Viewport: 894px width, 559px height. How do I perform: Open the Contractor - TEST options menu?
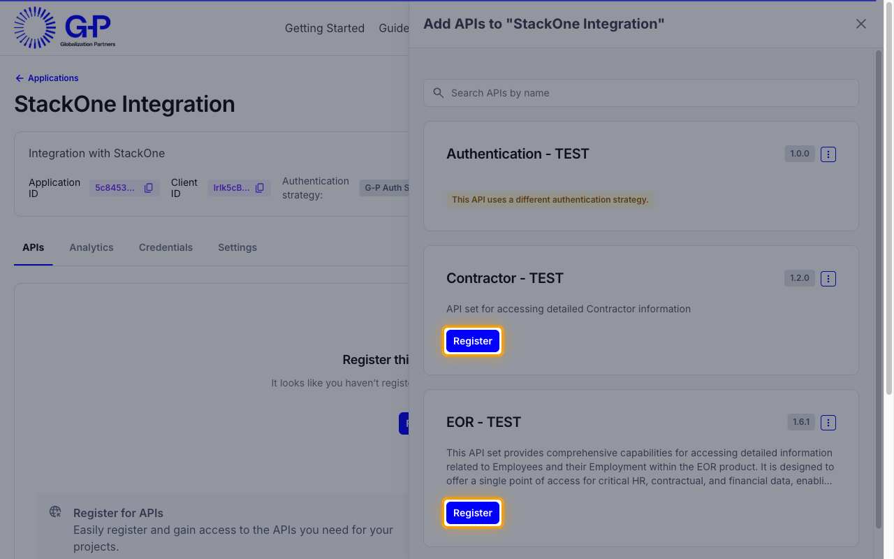click(828, 278)
